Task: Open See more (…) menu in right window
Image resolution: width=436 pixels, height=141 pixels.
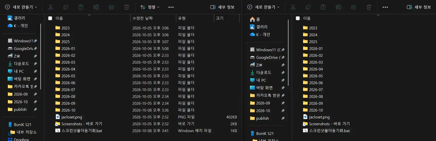Action: (x=385, y=7)
